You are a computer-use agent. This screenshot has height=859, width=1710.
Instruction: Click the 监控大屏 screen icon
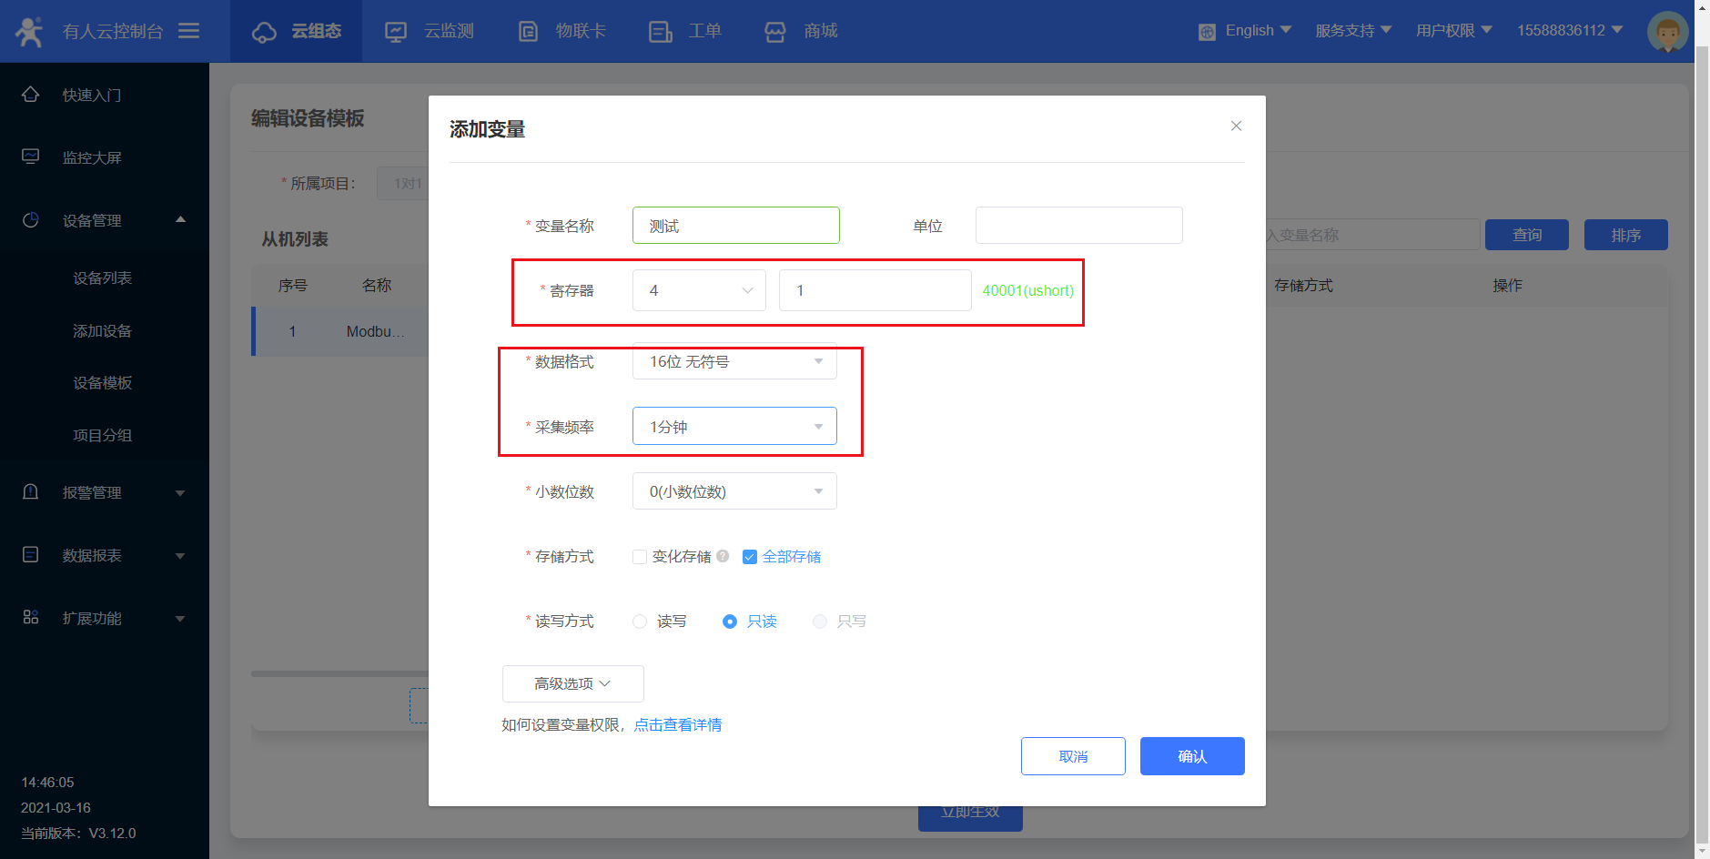point(30,157)
